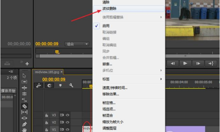Toggle lock on track V2
220x132 pixels.
click(x=46, y=123)
